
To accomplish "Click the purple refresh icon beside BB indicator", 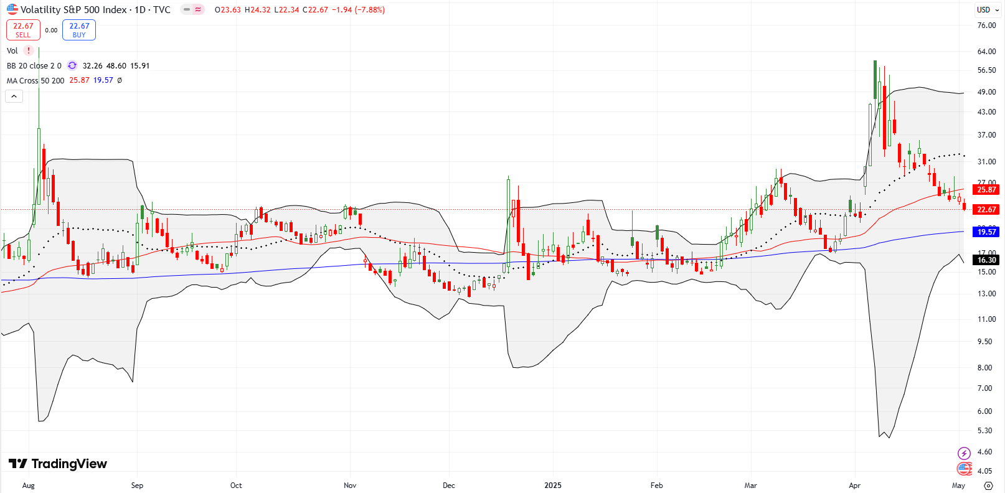I will coord(72,65).
